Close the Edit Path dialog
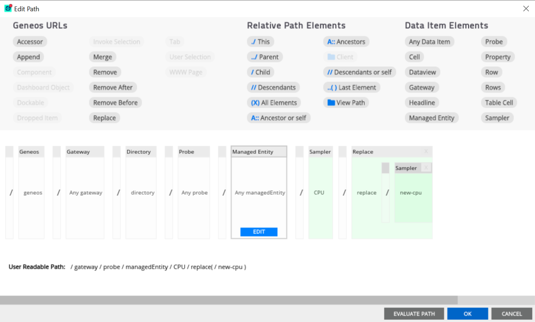Image resolution: width=535 pixels, height=322 pixels. pyautogui.click(x=526, y=8)
